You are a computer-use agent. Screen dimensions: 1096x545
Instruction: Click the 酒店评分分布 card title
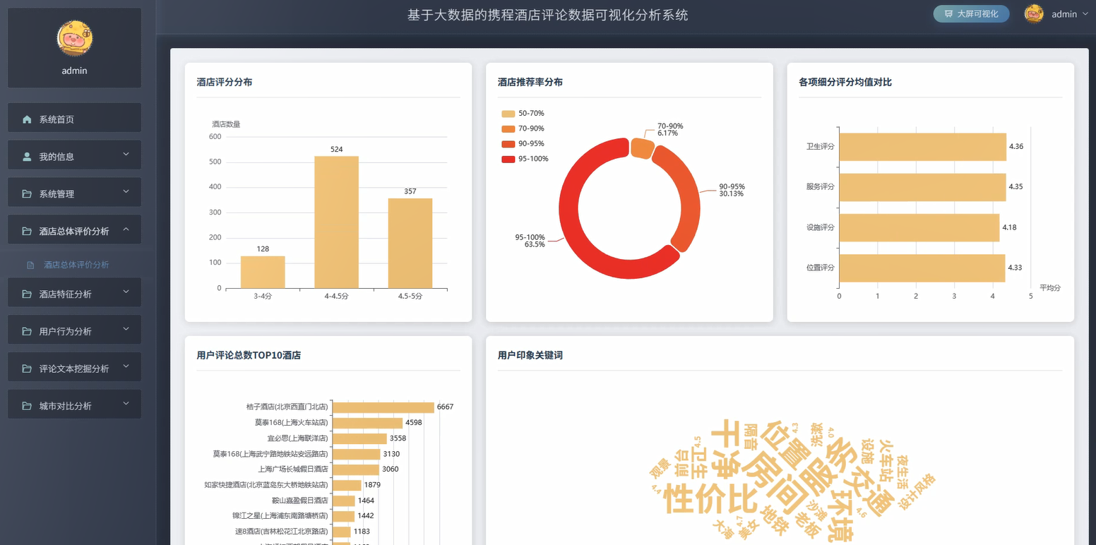[225, 83]
